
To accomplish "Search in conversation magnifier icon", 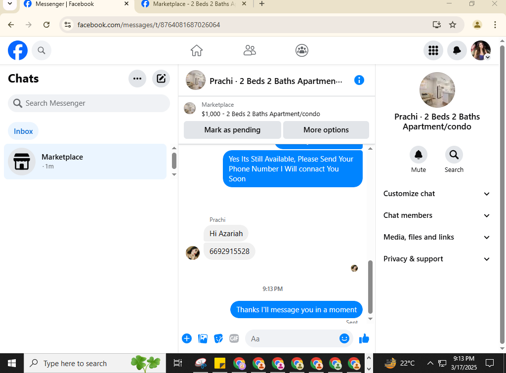I will tap(454, 155).
